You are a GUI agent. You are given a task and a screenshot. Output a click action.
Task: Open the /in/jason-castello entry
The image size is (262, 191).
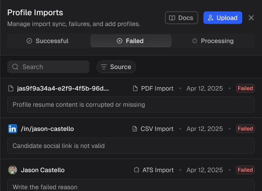point(47,129)
